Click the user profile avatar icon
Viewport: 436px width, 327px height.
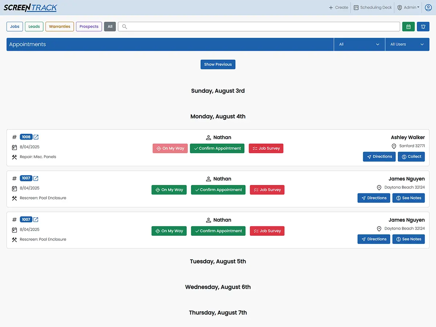tap(428, 7)
